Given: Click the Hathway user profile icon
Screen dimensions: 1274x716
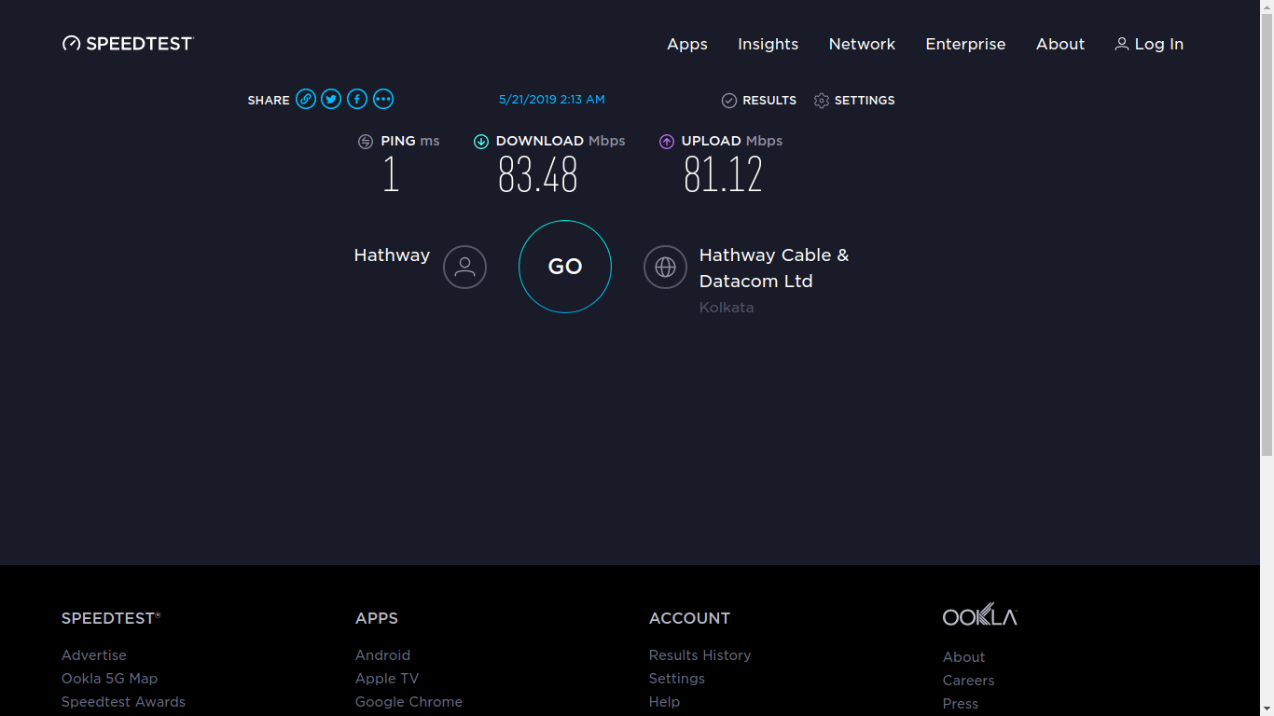Looking at the screenshot, I should point(464,268).
